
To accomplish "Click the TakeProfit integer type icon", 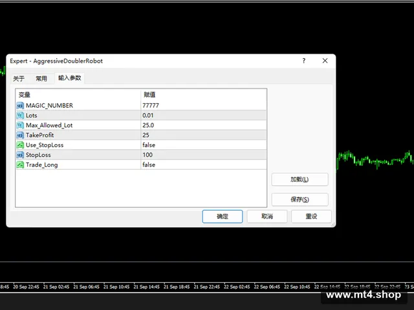I will point(20,135).
